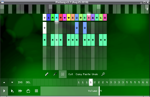Toggle the rectangular selection tool
Viewport: 150px width, 97px height.
tap(63, 74)
